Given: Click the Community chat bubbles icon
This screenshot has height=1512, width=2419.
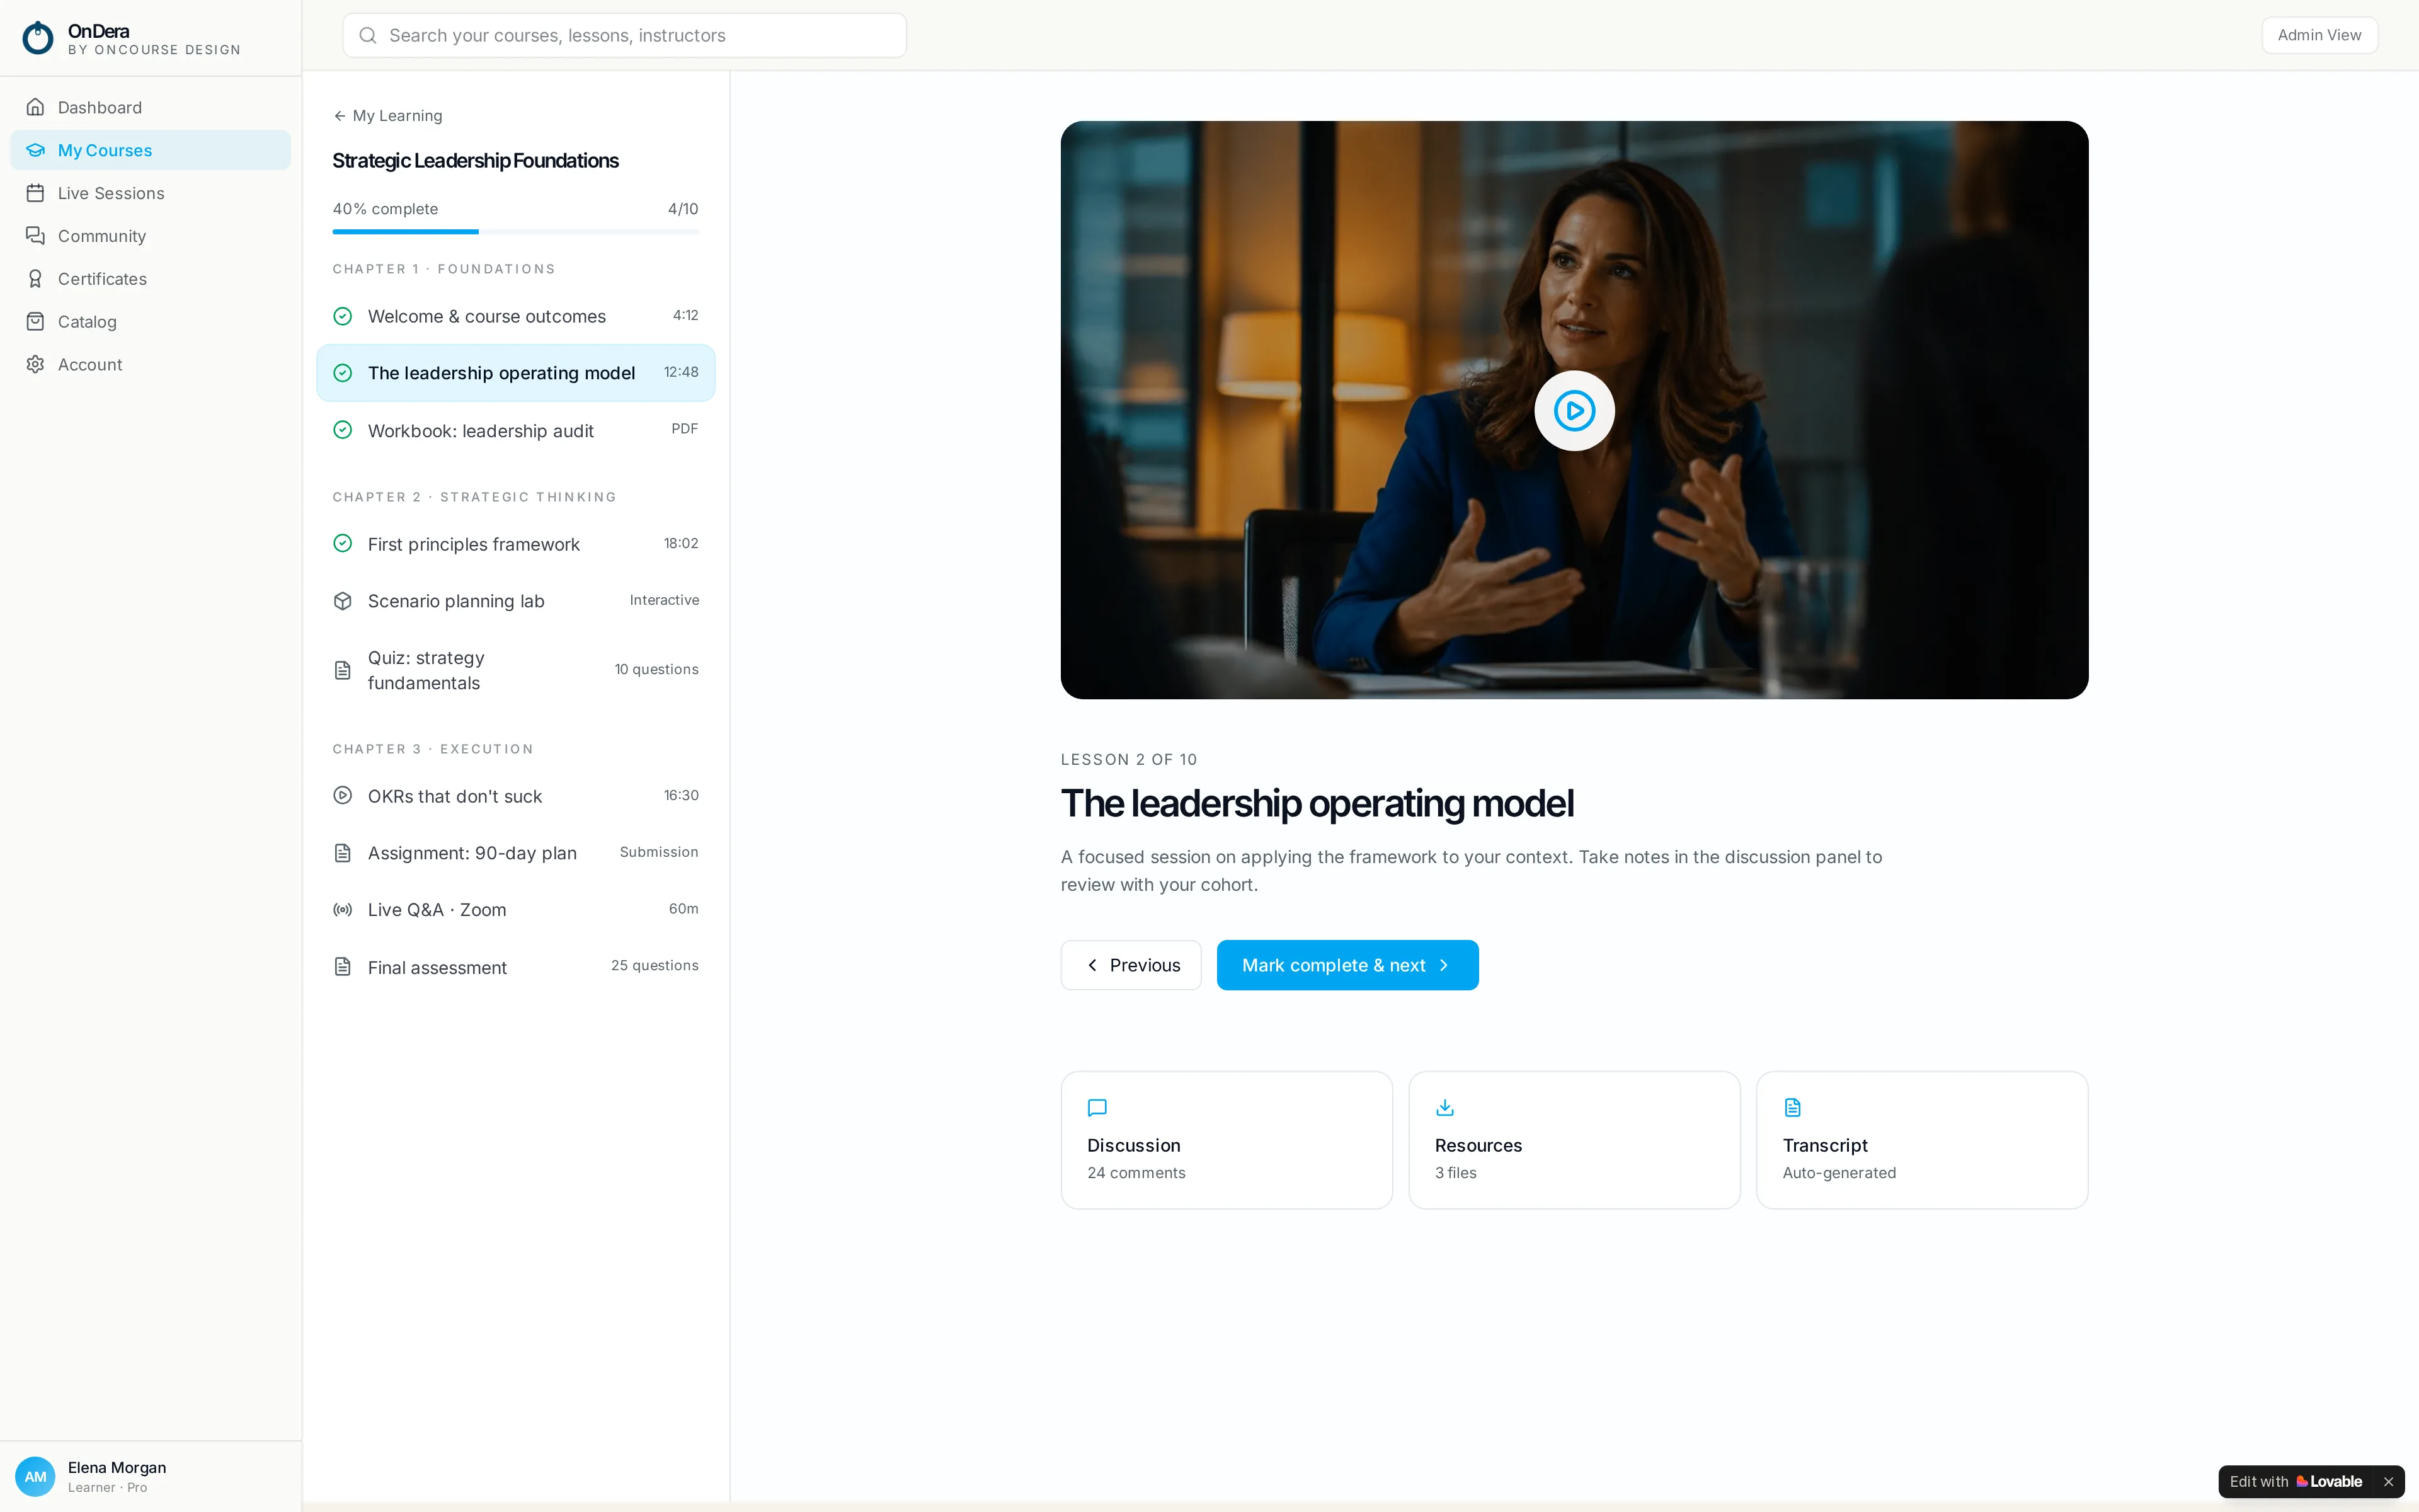Looking at the screenshot, I should [35, 236].
